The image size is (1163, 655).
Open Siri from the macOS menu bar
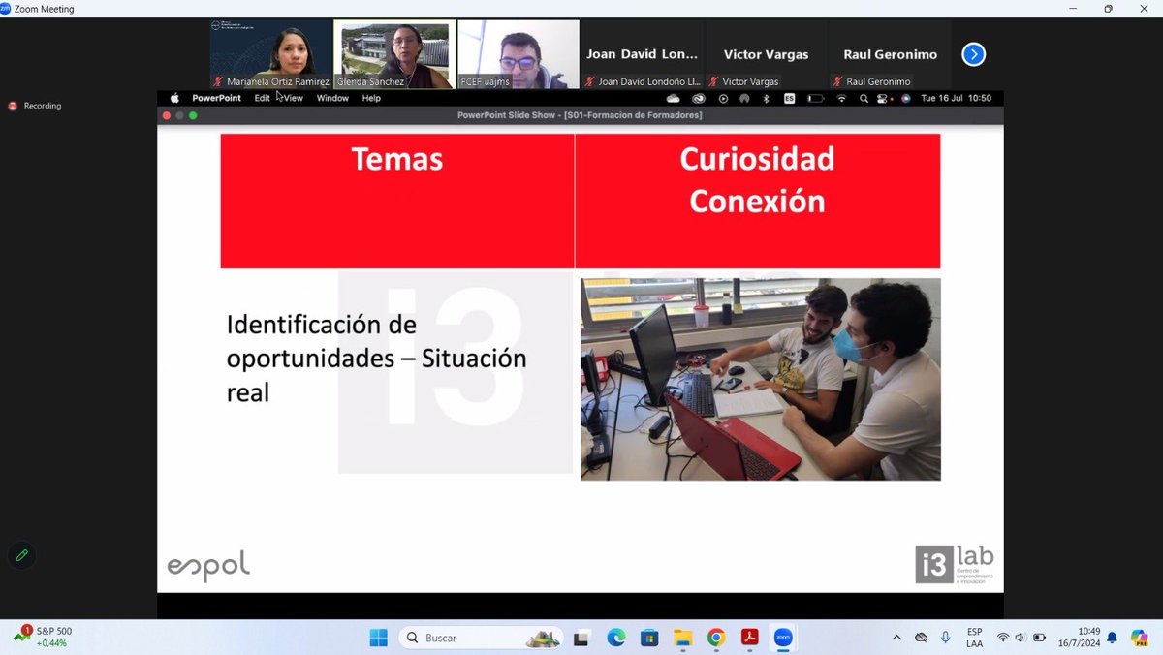(x=905, y=98)
